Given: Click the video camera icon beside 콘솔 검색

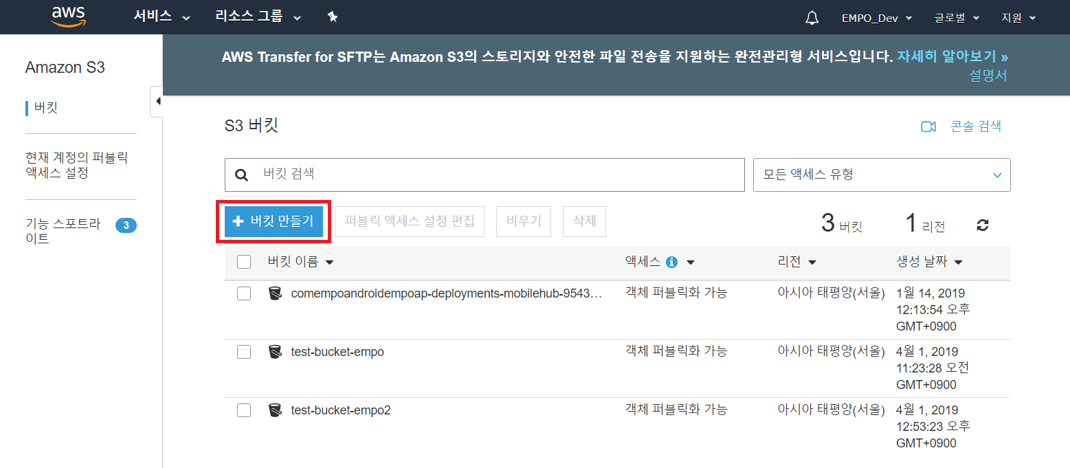Looking at the screenshot, I should click(x=928, y=126).
